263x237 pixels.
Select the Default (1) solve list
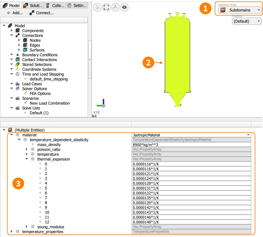tap(39, 113)
